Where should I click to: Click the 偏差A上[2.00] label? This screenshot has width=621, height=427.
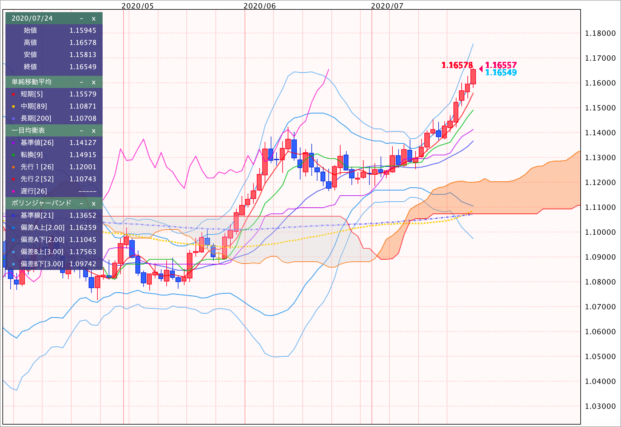(42, 227)
